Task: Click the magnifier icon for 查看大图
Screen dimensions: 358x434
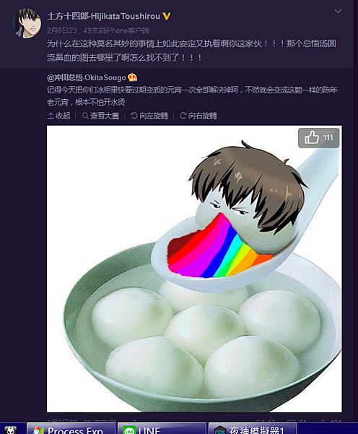Action: (x=85, y=116)
